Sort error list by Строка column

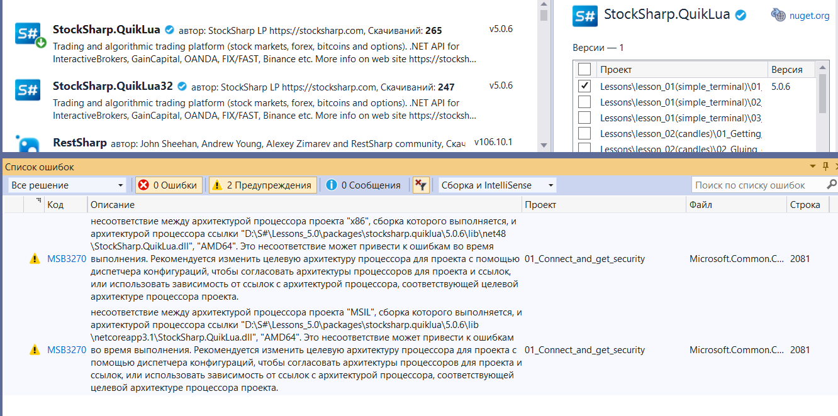coord(808,204)
